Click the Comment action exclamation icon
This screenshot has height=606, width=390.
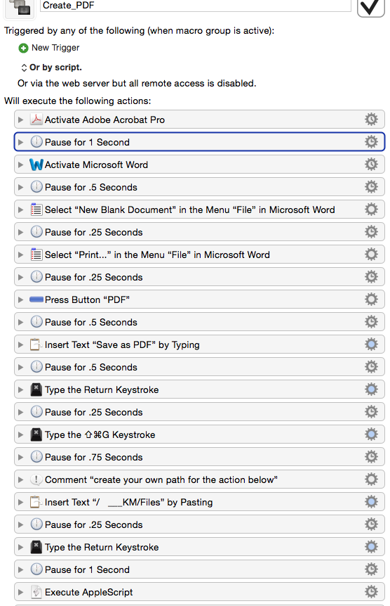pos(36,479)
